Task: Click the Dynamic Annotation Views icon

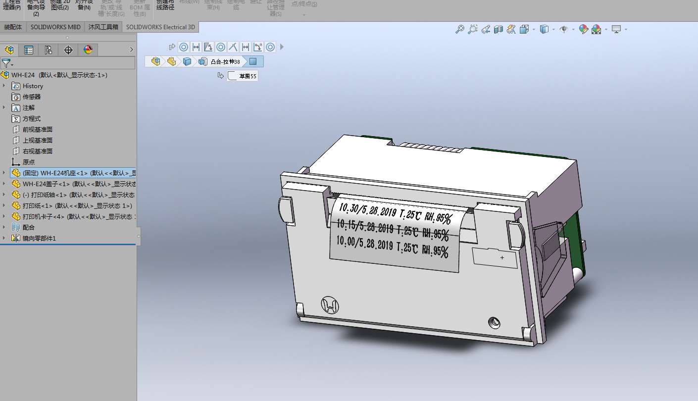Action: [511, 29]
